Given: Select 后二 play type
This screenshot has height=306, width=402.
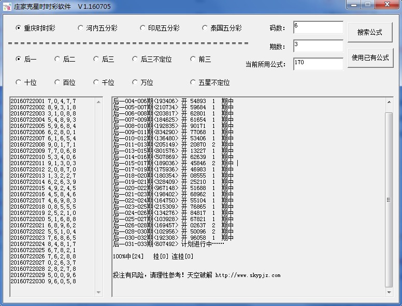Looking at the screenshot, I should point(58,59).
